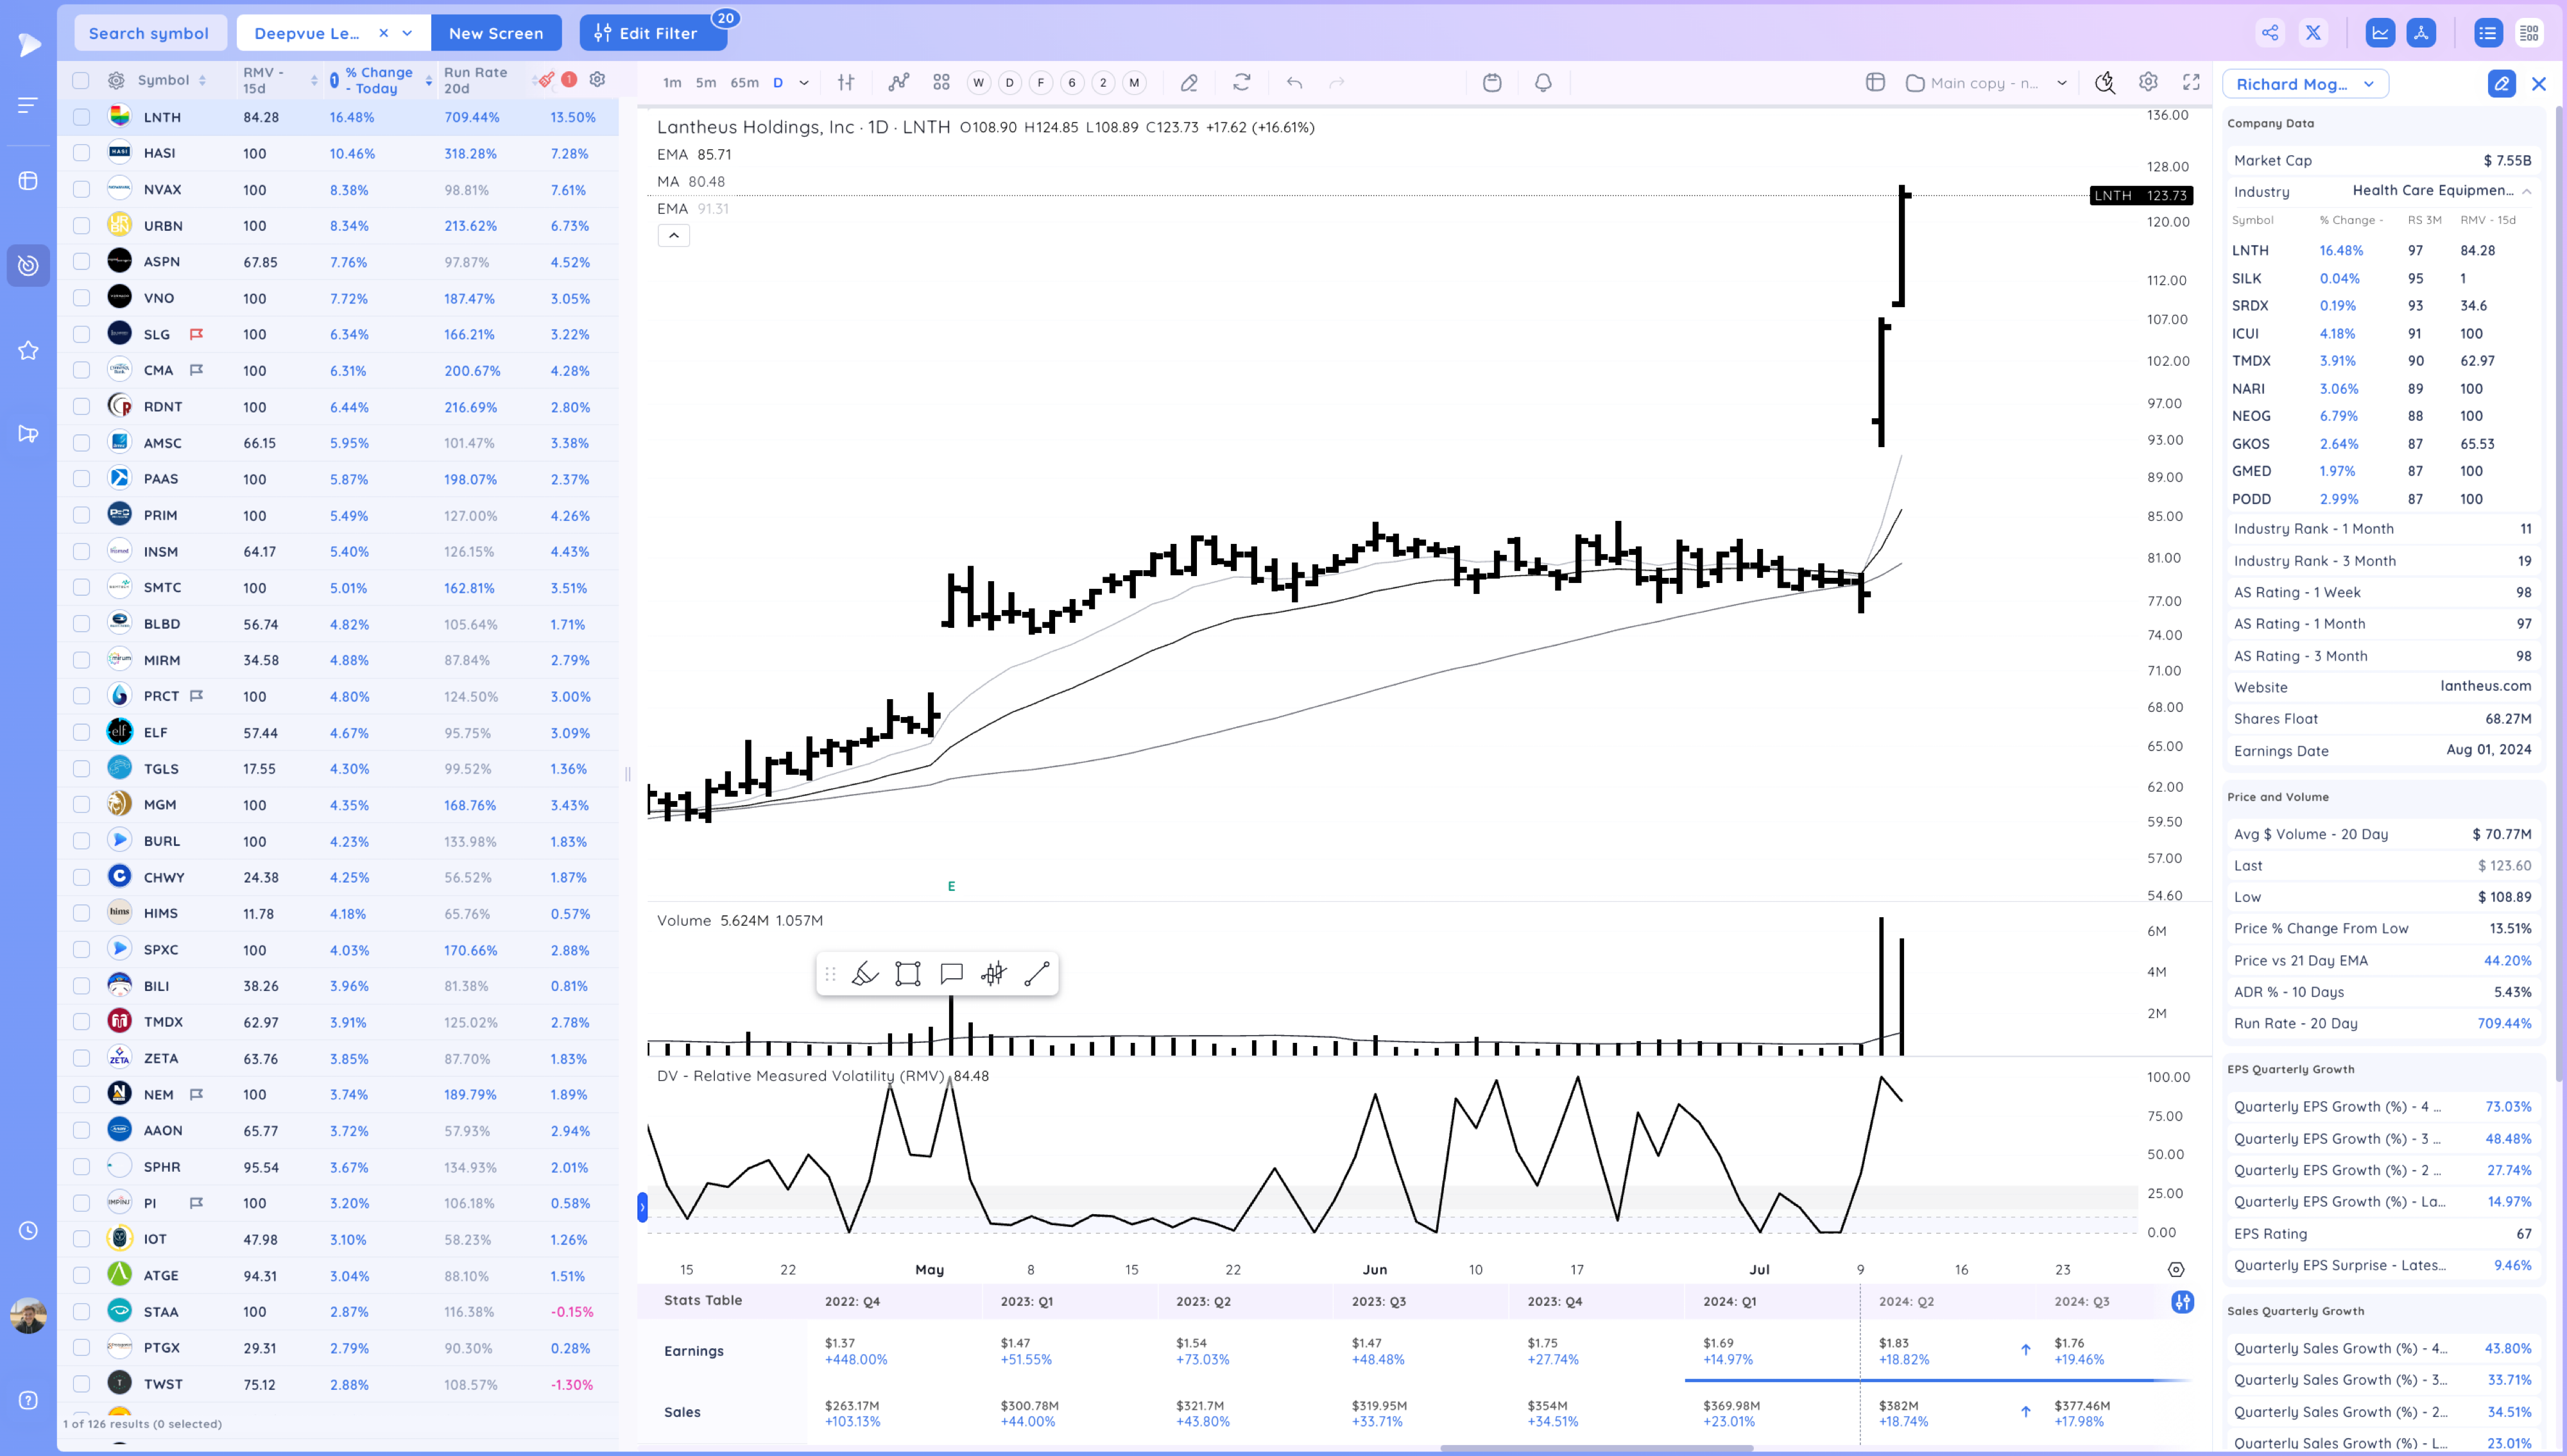Collapse the chart indicator legend chevron
Screen dimensions: 2567x1456
[673, 236]
